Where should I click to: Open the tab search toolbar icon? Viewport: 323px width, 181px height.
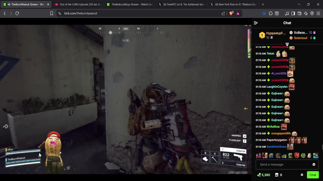pyautogui.click(x=277, y=13)
